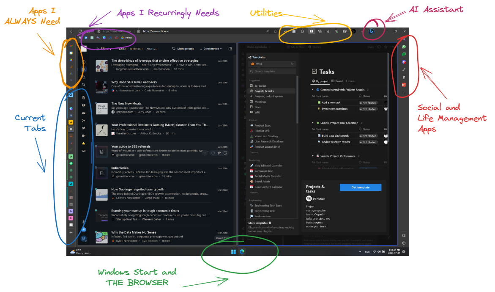
Task: Click the Manage tags button
Action: point(183,49)
